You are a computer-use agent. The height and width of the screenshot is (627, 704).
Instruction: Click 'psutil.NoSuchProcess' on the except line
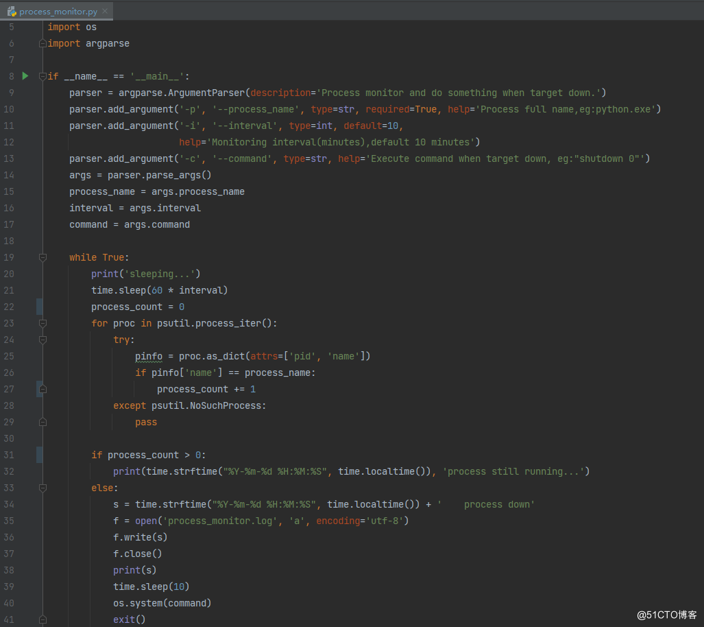click(206, 406)
